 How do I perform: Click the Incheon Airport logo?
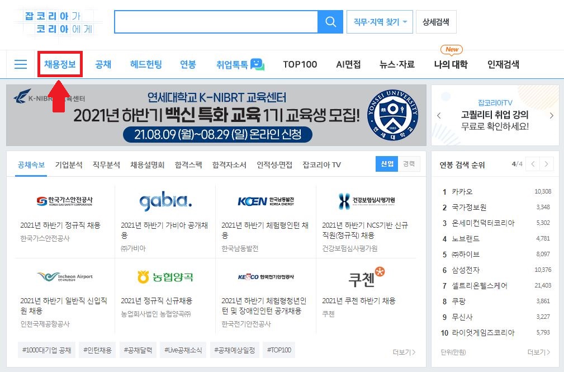tap(65, 276)
